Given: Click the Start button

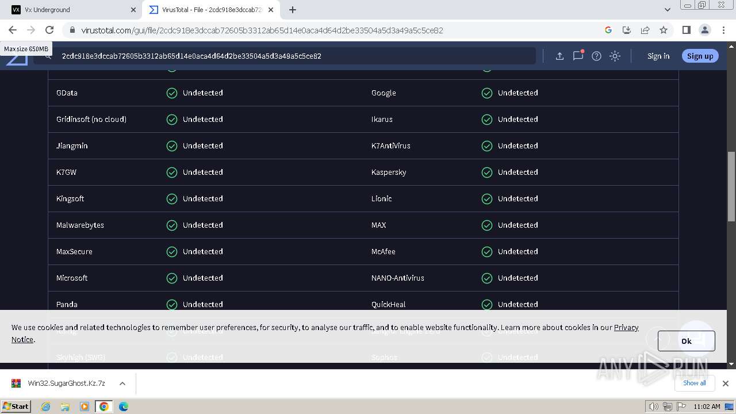Looking at the screenshot, I should 16,407.
